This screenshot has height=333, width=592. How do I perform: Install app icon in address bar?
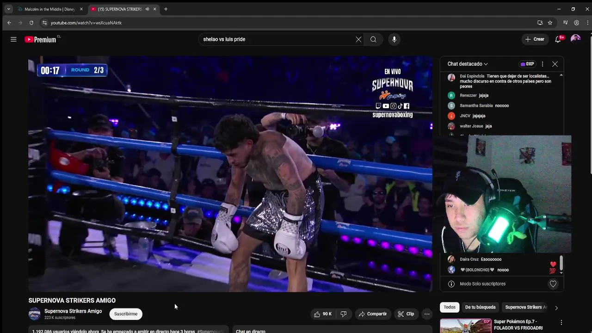[540, 23]
